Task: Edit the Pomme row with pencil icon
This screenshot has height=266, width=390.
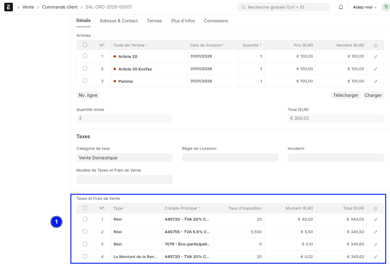Action: [x=375, y=82]
